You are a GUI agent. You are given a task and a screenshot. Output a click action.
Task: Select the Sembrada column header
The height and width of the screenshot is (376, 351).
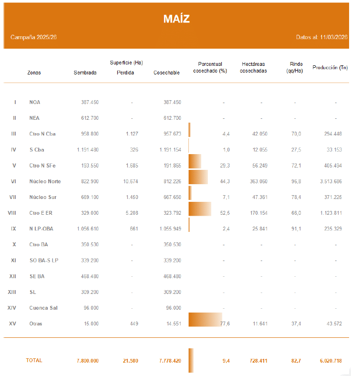[x=85, y=73]
